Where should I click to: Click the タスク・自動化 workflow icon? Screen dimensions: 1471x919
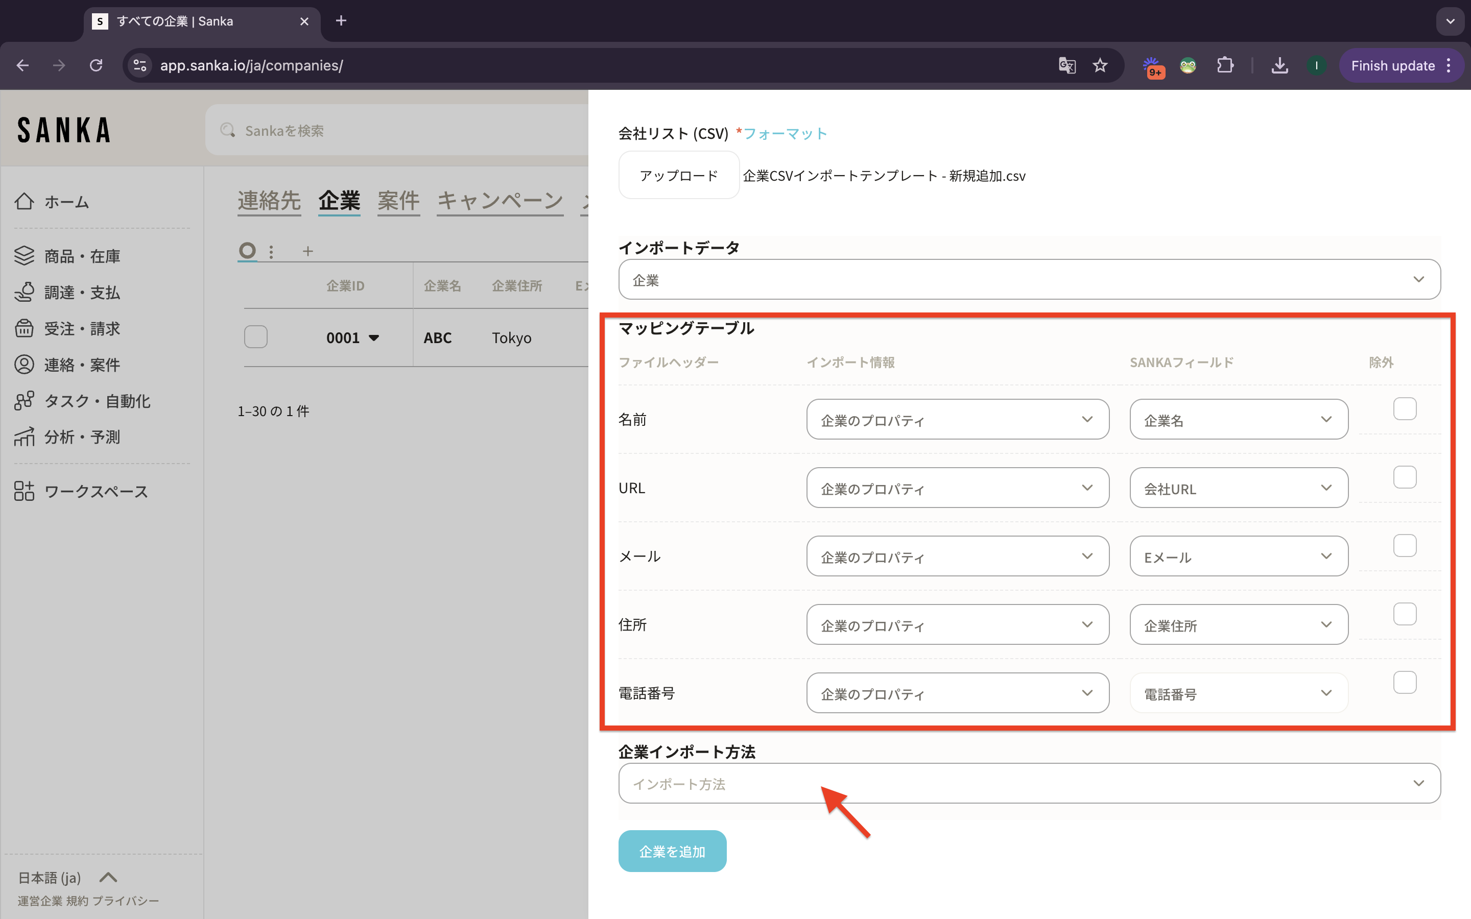pos(25,401)
